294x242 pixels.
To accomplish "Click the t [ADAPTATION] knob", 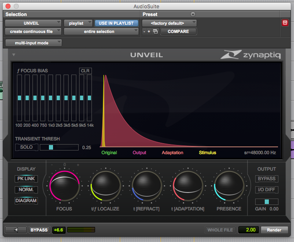I will point(188,186).
